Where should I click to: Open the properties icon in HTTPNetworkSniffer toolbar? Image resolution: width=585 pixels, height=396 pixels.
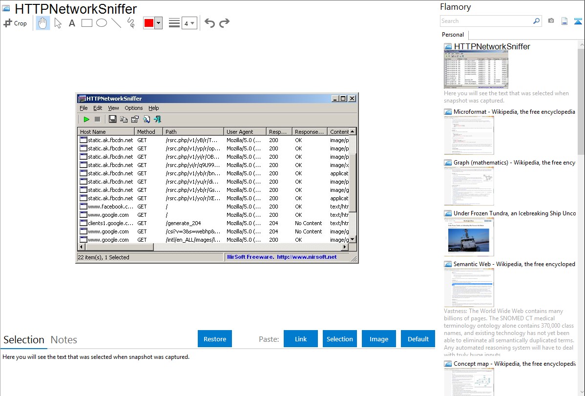(135, 120)
